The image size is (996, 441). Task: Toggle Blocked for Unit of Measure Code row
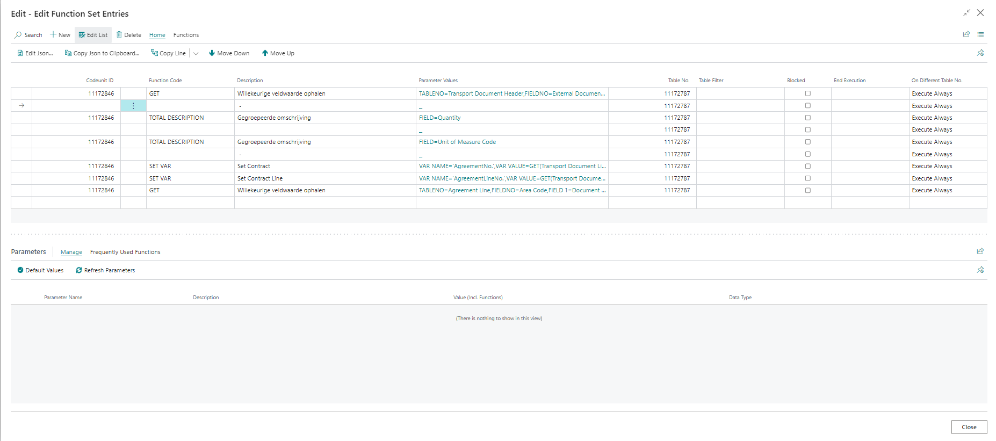click(x=807, y=142)
